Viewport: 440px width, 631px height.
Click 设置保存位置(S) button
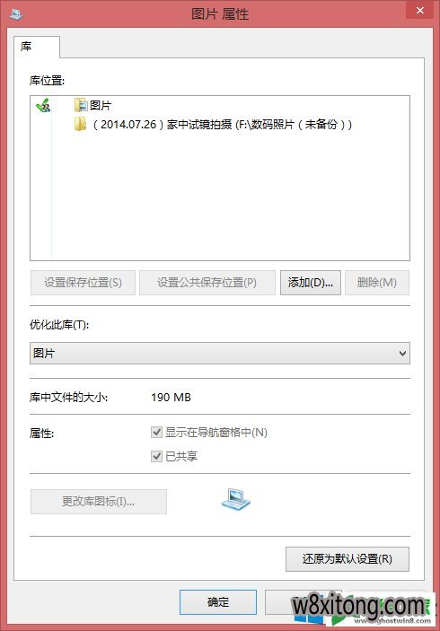pyautogui.click(x=83, y=283)
